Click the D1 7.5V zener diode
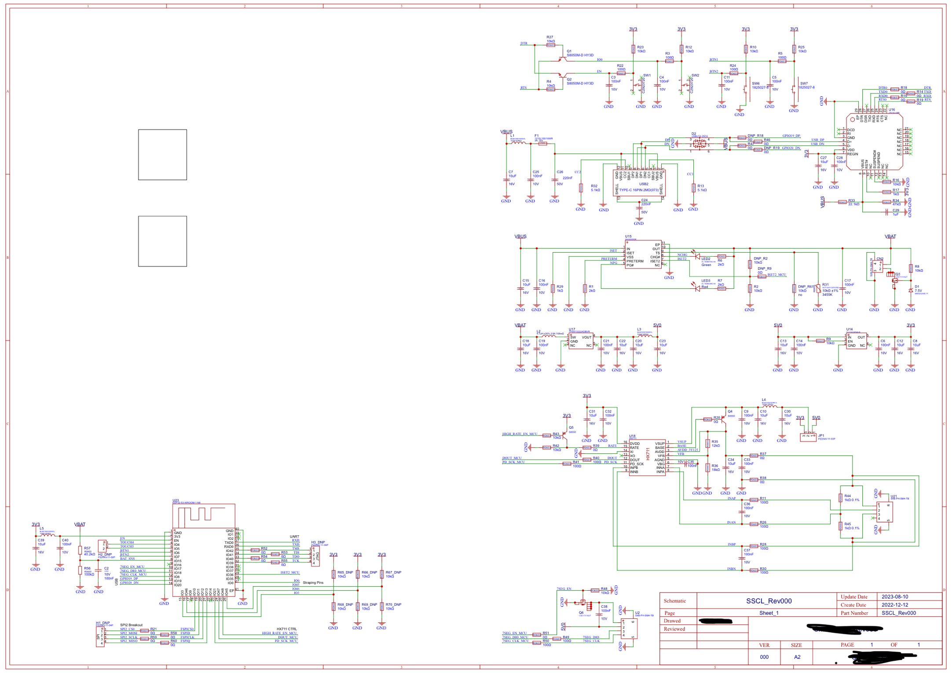 911,291
